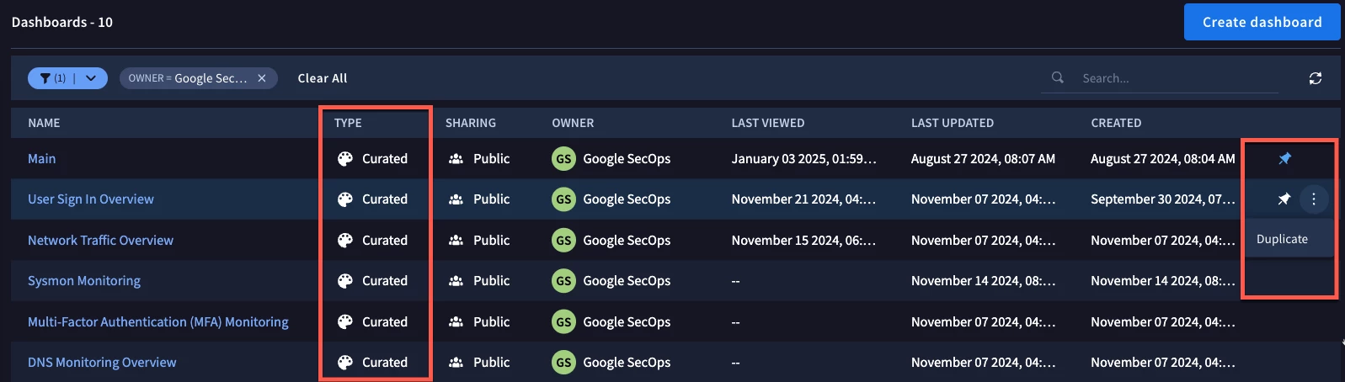Click Curated palette icon in DNS Monitoring row
The height and width of the screenshot is (382, 1345).
tap(345, 363)
